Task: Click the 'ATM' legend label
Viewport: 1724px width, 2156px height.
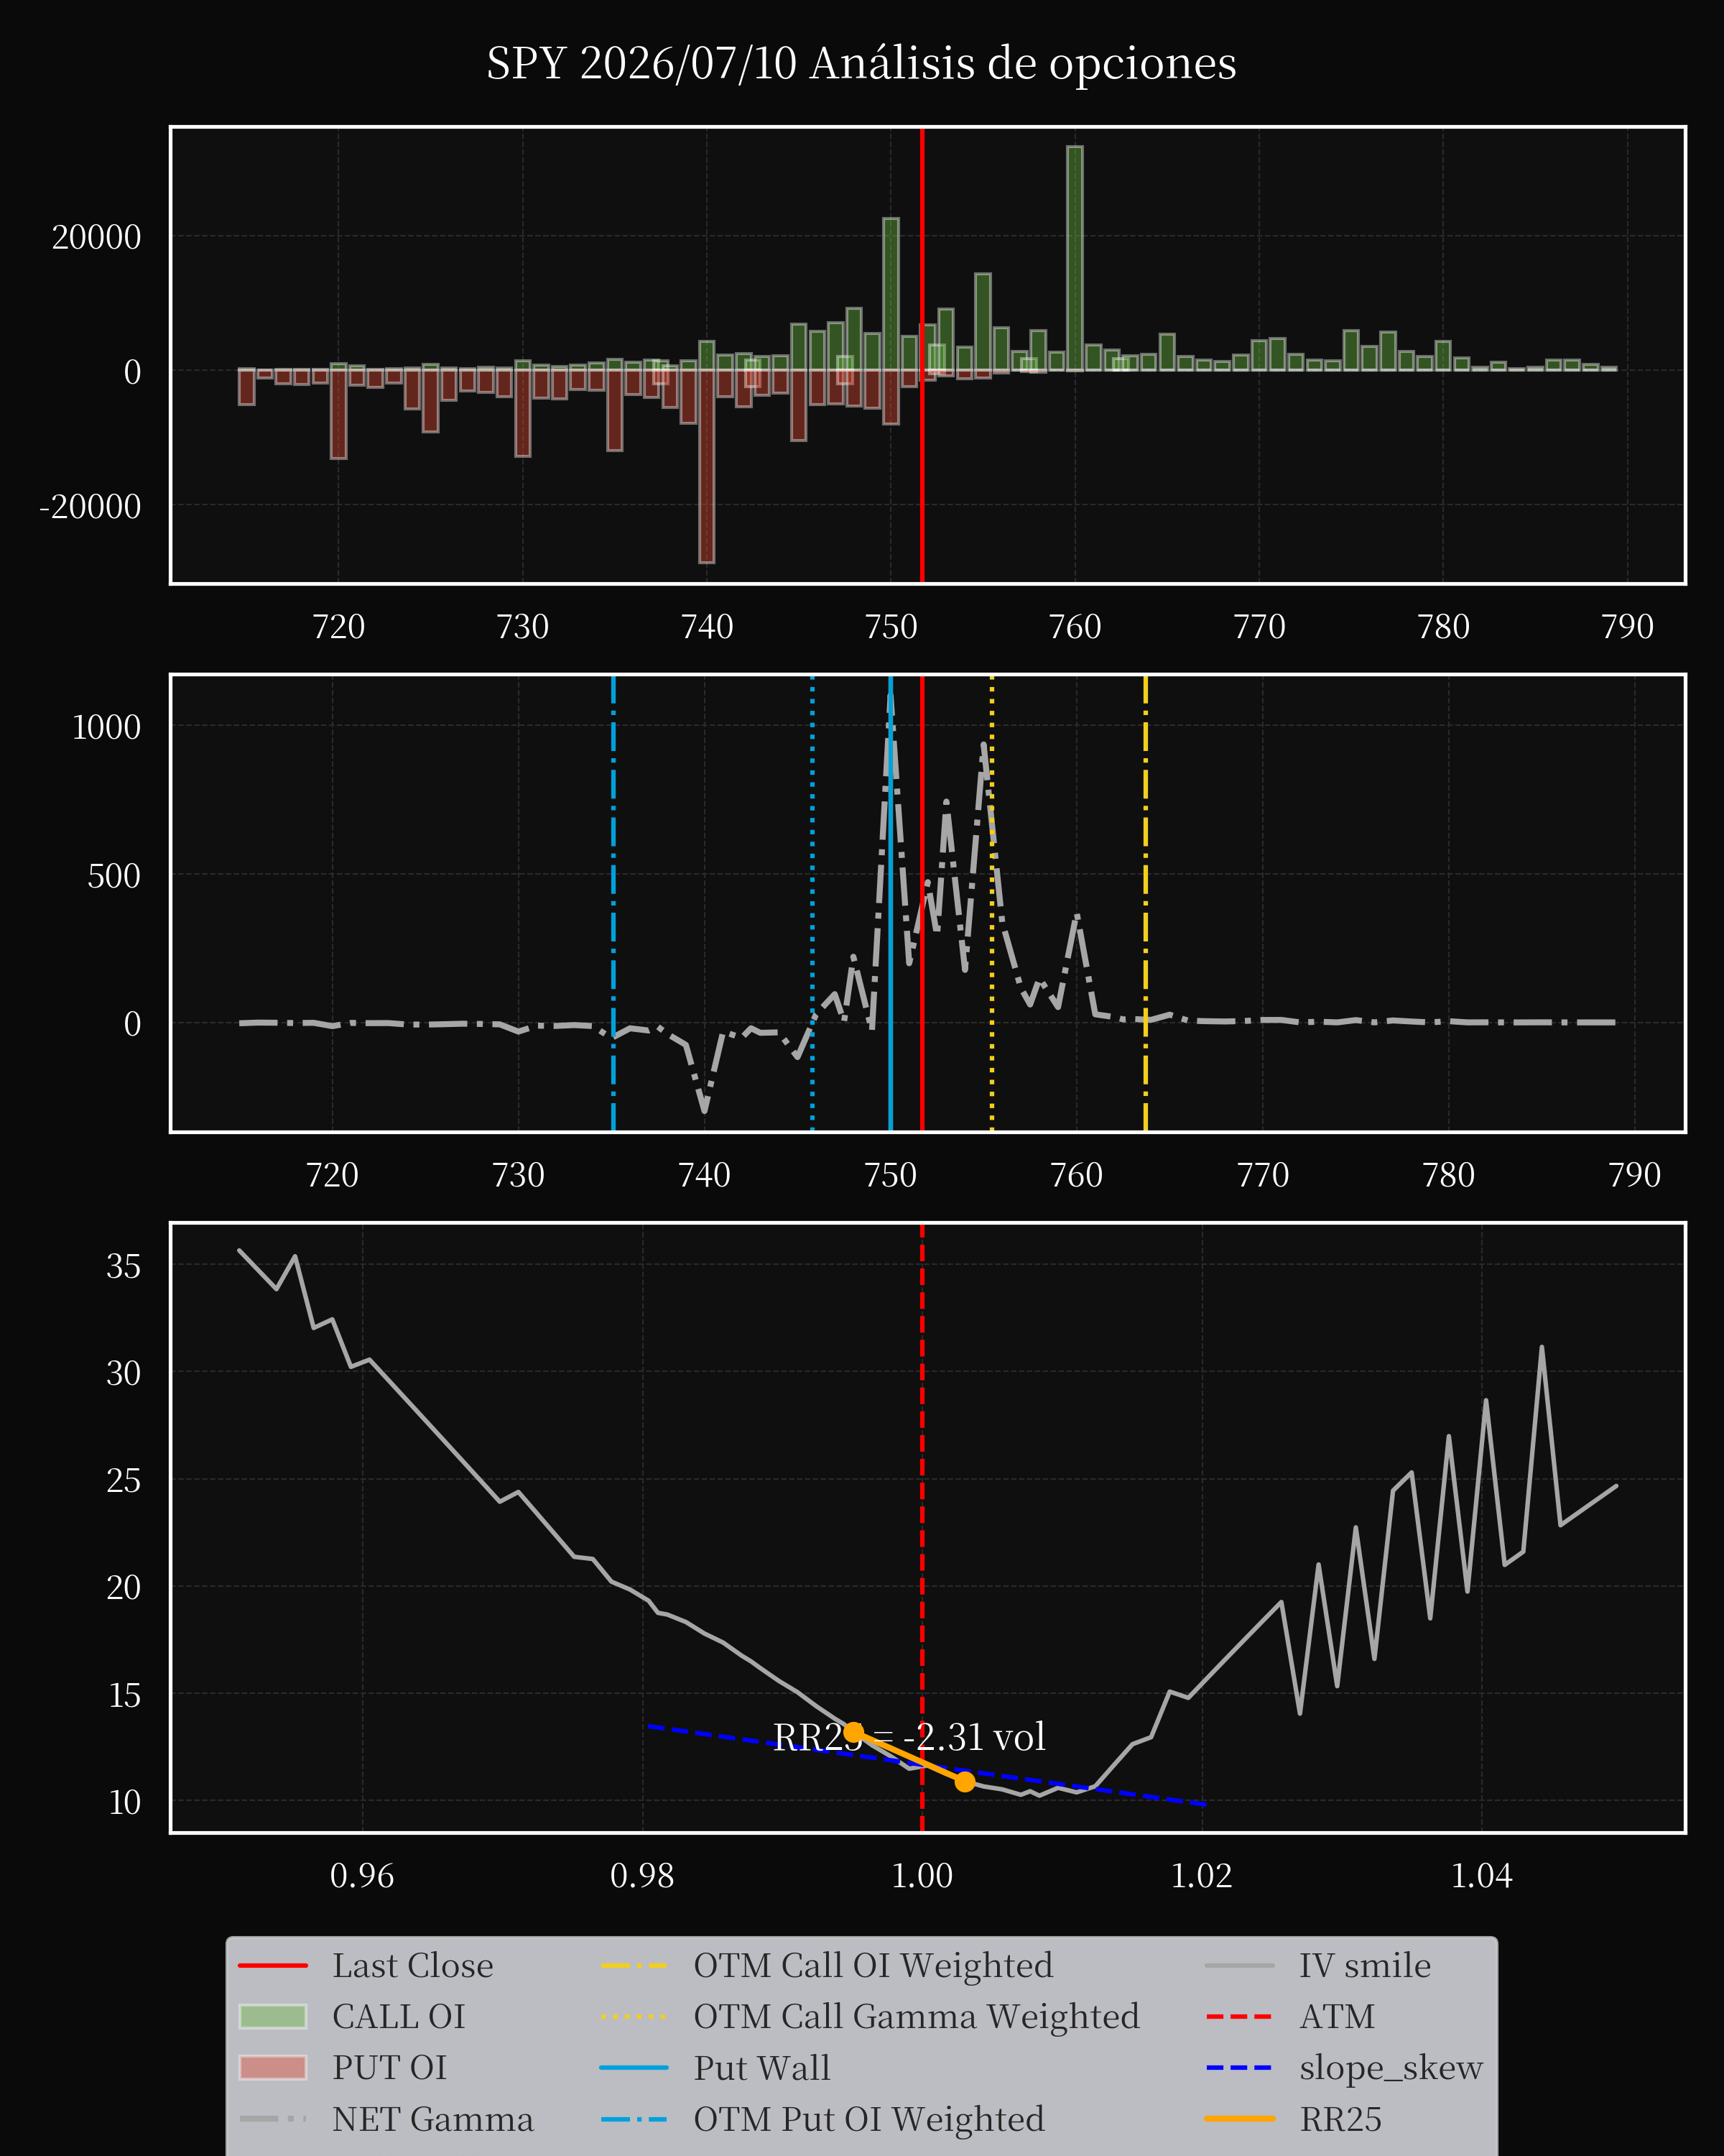Action: pos(1338,2017)
